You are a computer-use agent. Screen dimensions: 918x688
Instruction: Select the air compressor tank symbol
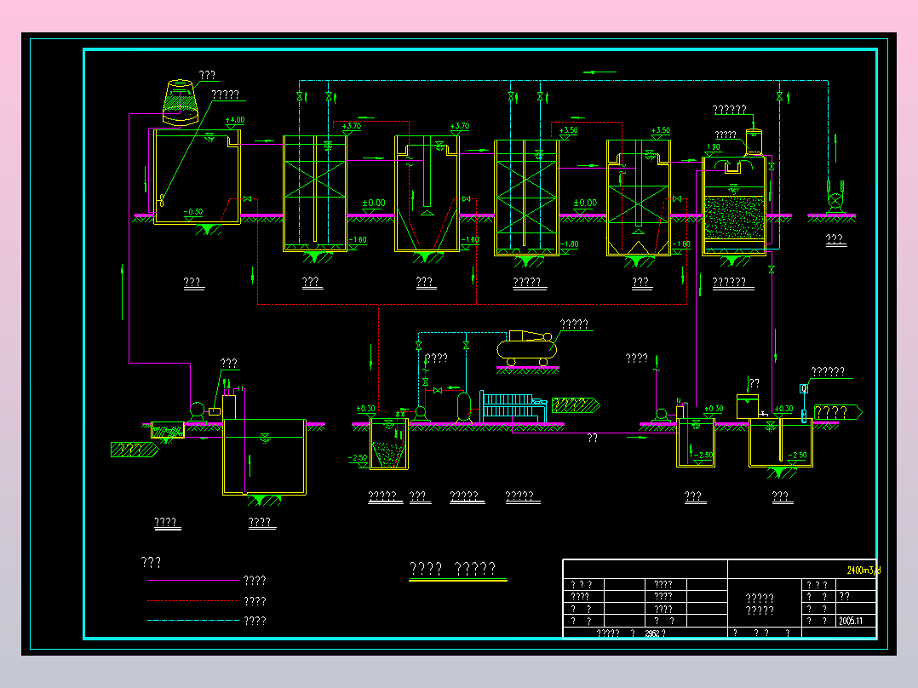coord(527,348)
